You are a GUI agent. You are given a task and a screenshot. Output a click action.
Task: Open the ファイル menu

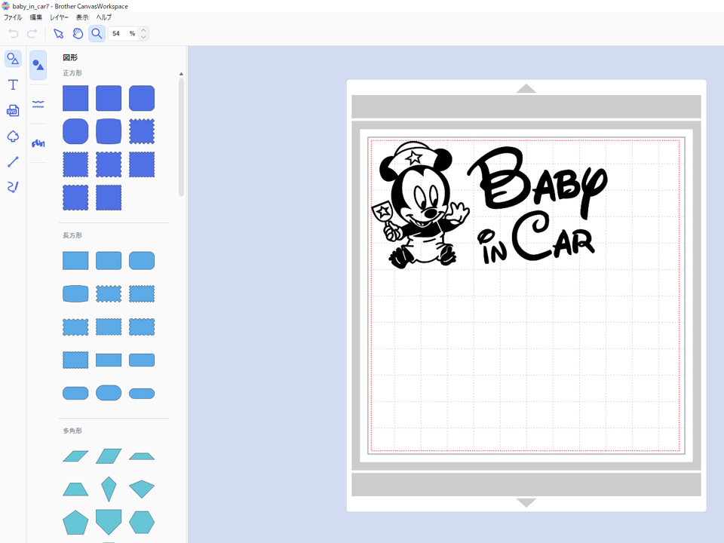tap(13, 17)
